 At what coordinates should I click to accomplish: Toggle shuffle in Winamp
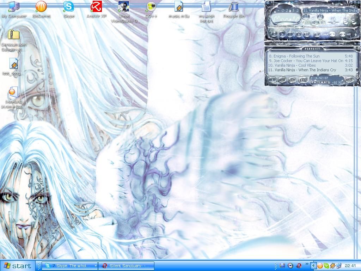[329, 34]
